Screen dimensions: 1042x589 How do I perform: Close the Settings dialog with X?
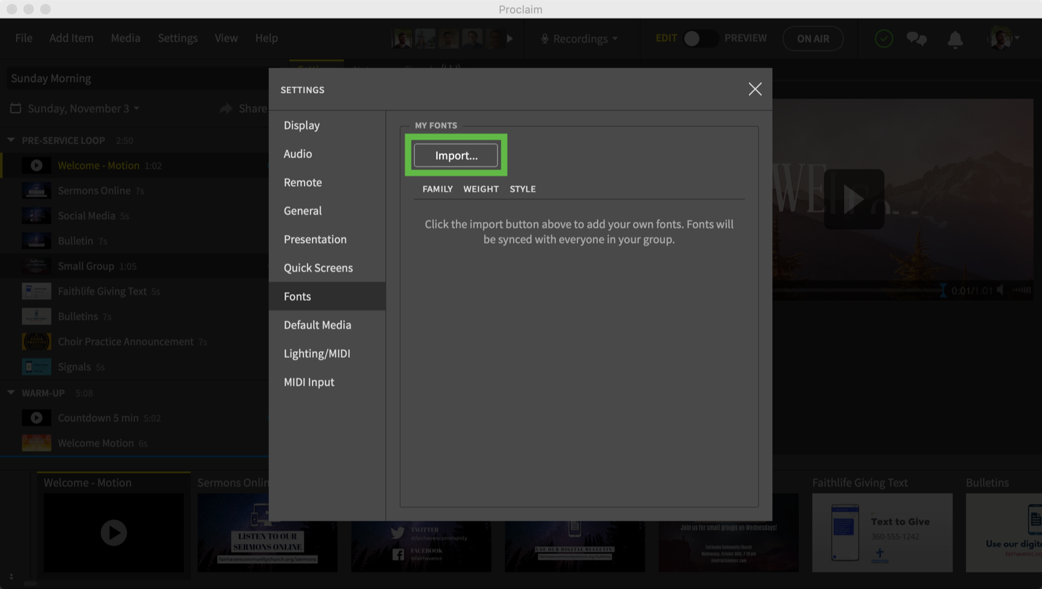[x=755, y=89]
